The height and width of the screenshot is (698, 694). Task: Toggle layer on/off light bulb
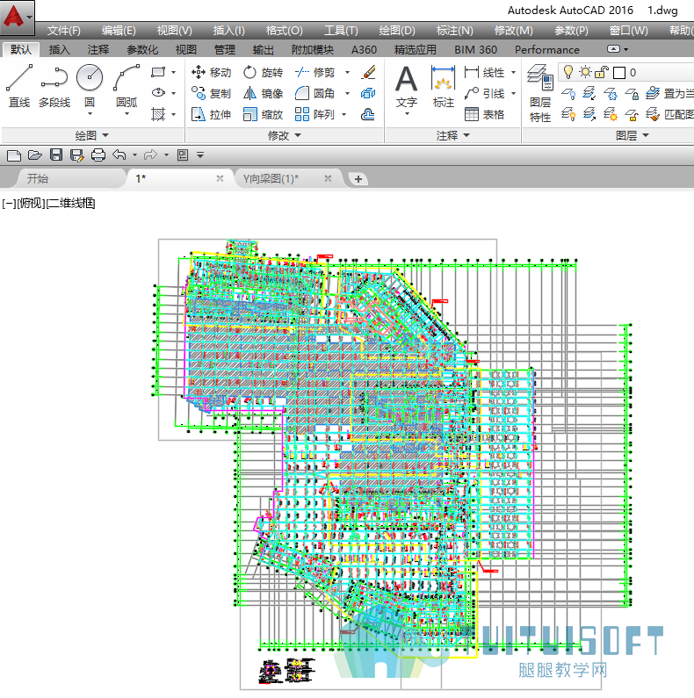click(568, 72)
